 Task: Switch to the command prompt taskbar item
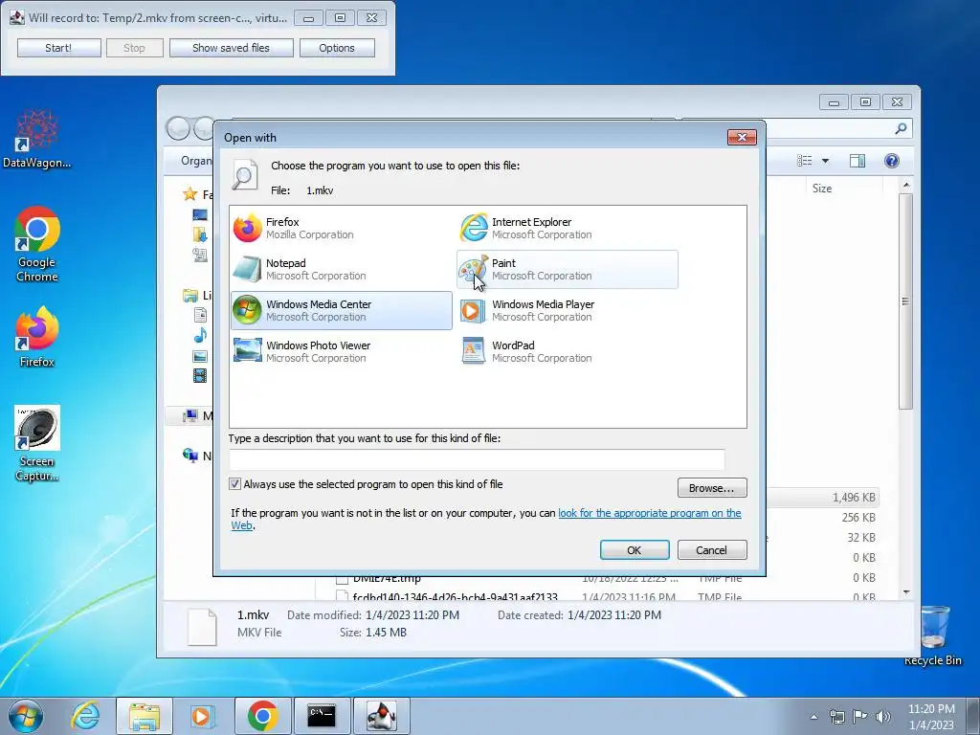[322, 716]
